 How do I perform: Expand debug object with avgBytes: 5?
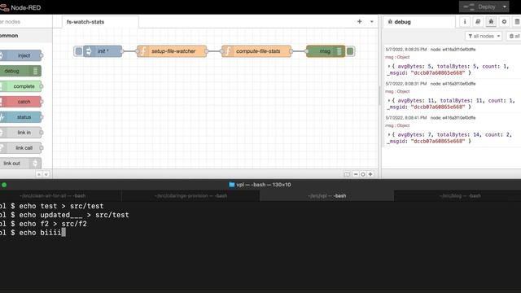pos(389,67)
